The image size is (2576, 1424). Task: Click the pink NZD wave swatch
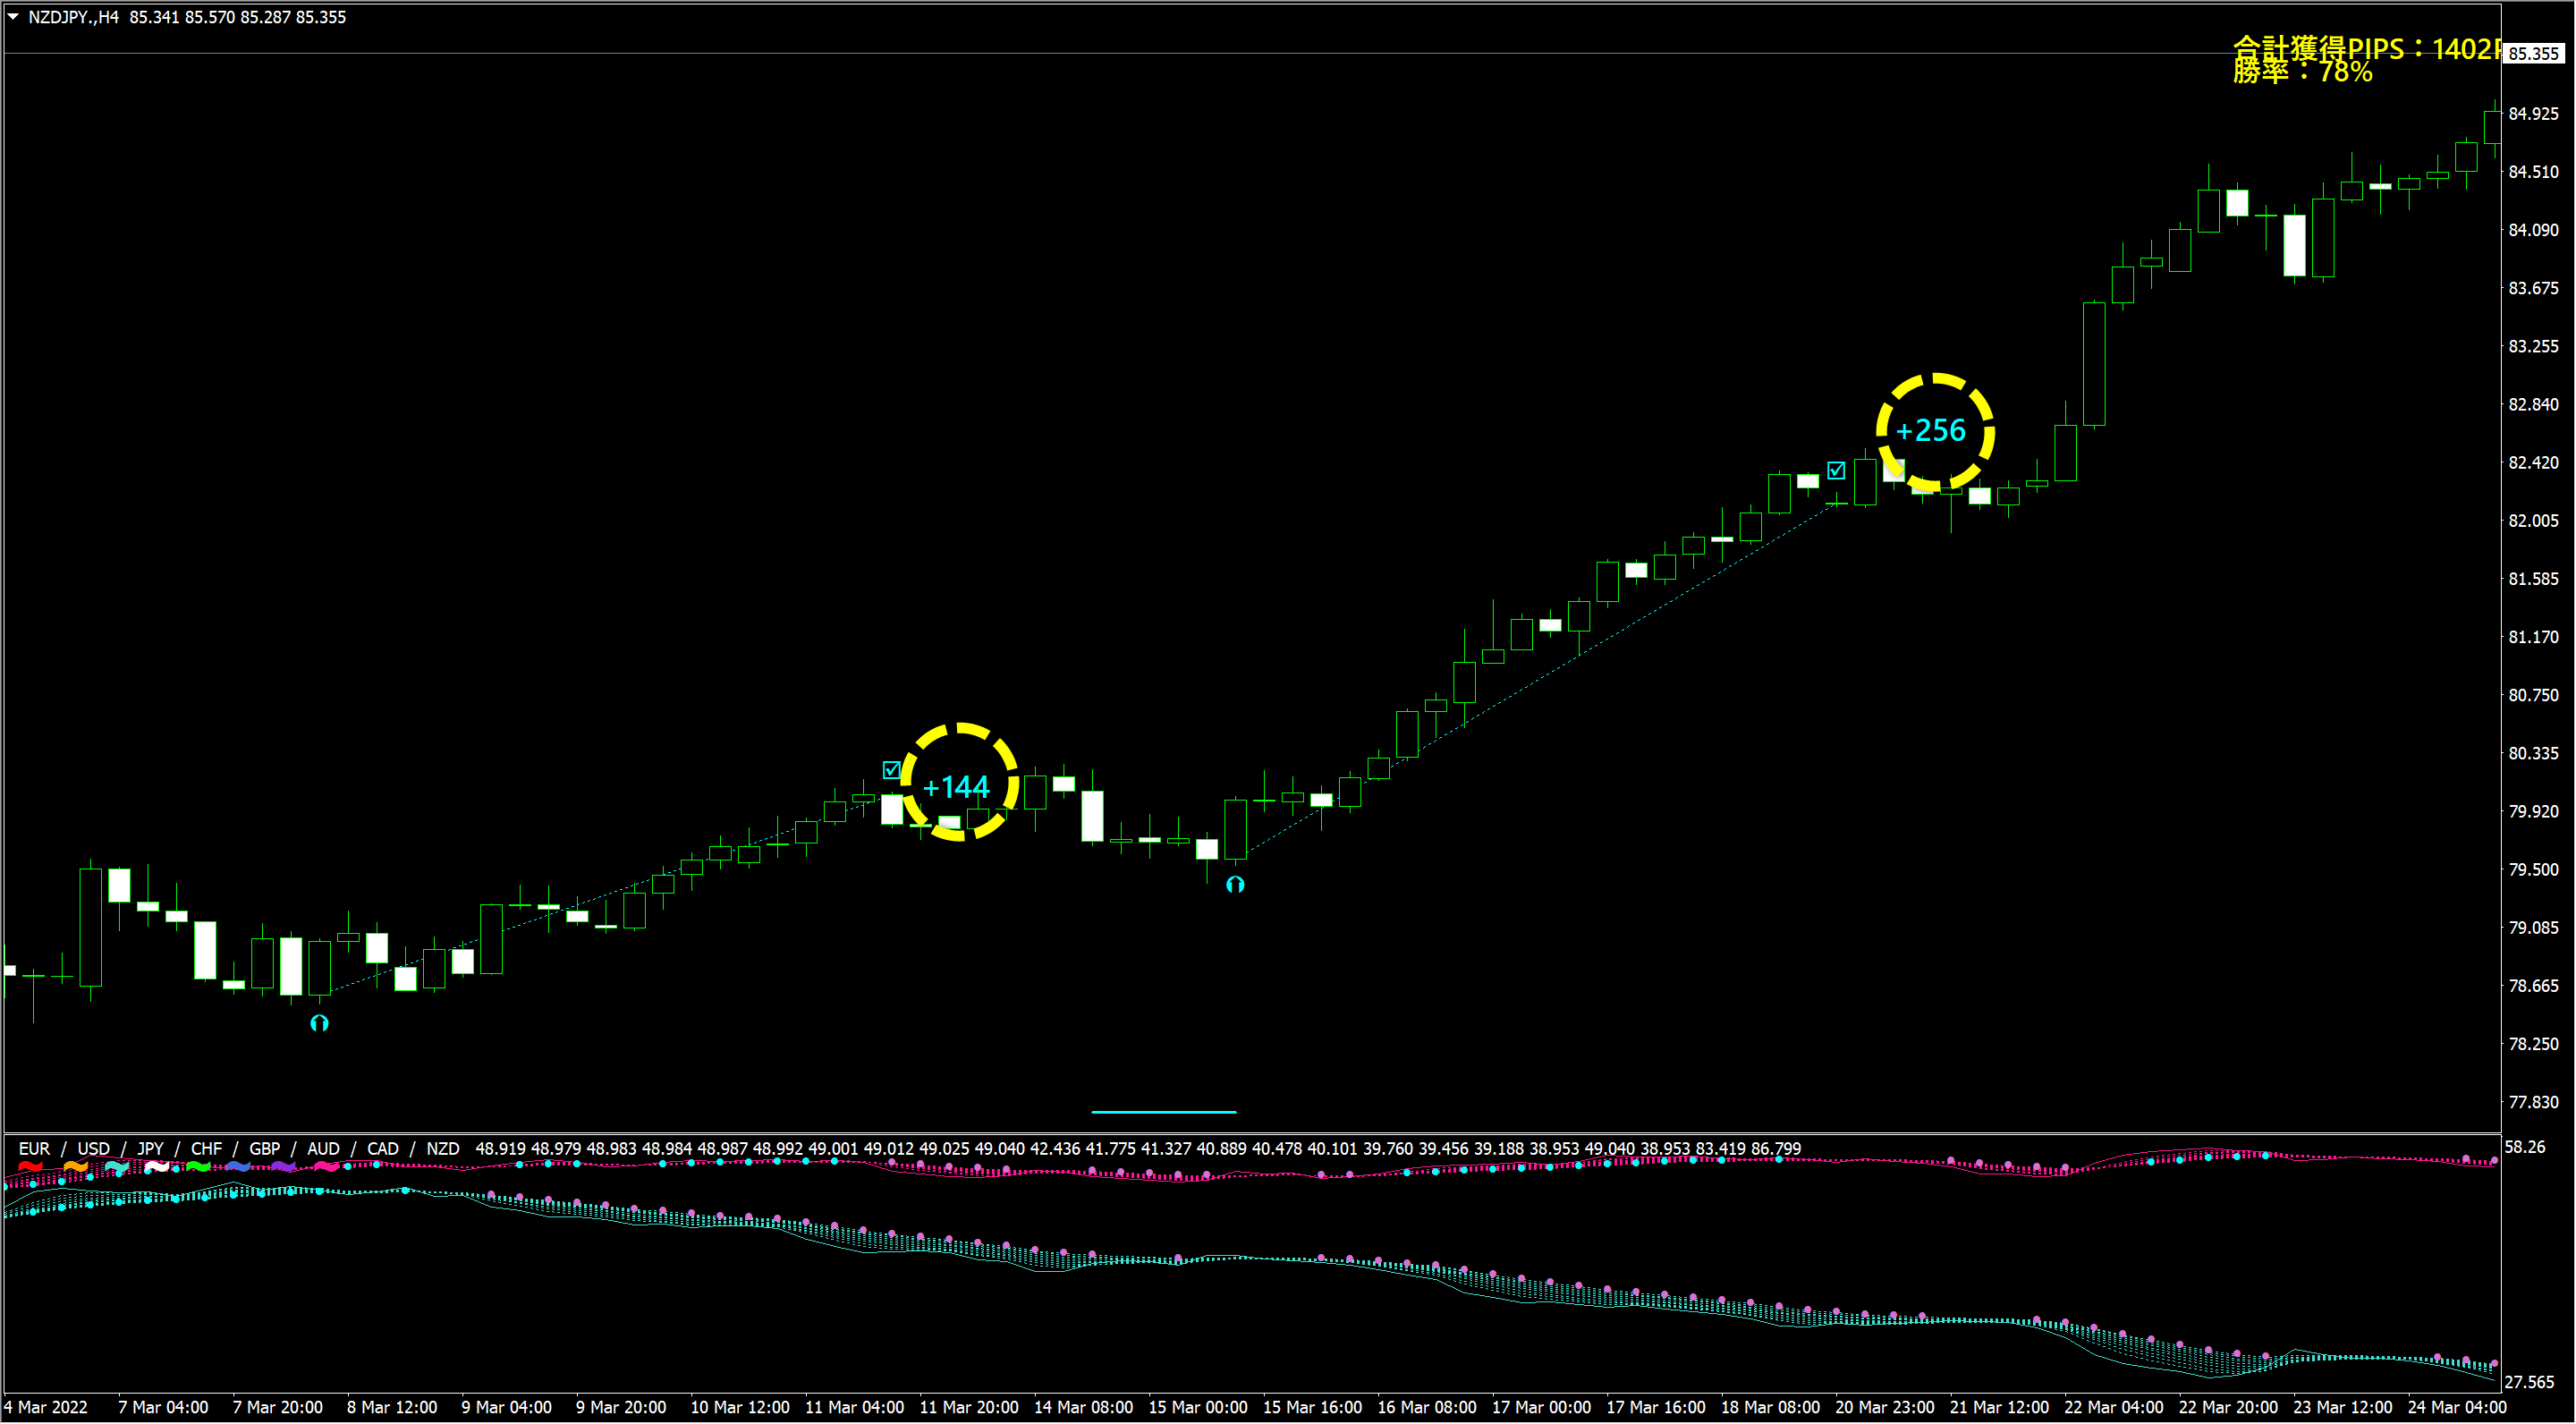point(326,1167)
